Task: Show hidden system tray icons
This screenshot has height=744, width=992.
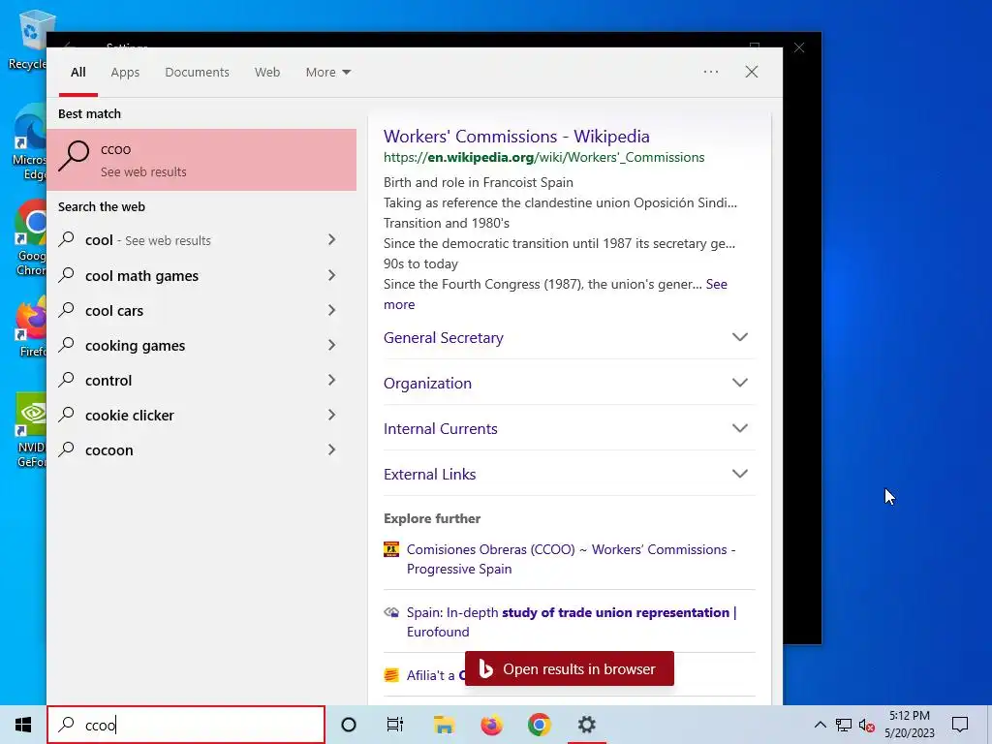Action: (x=820, y=725)
